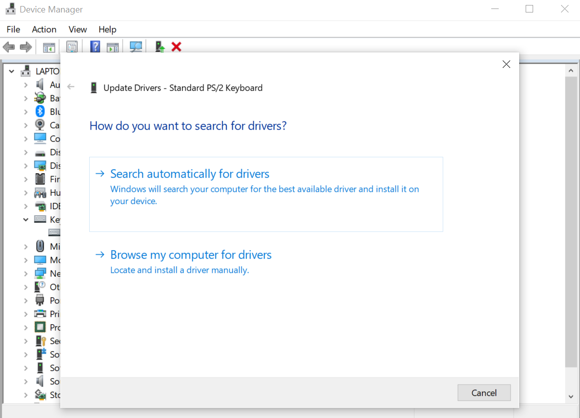Select the Printers icon in the tree
580x418 pixels.
pos(40,314)
